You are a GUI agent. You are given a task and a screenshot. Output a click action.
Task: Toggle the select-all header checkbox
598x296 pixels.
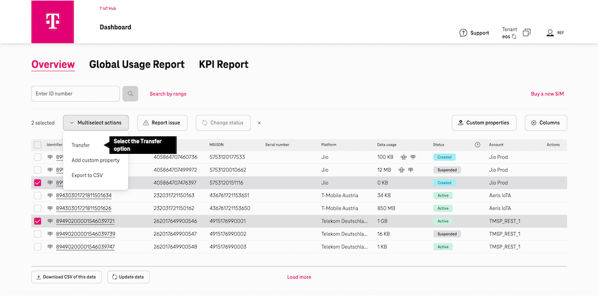pyautogui.click(x=38, y=145)
